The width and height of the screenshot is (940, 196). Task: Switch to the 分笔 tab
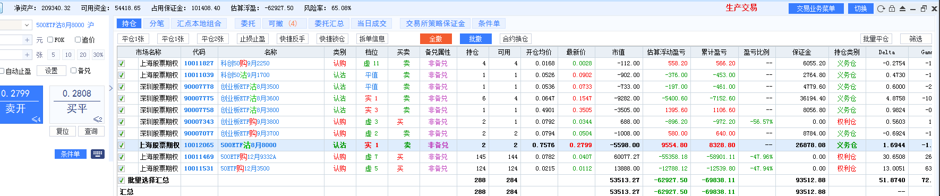[157, 23]
